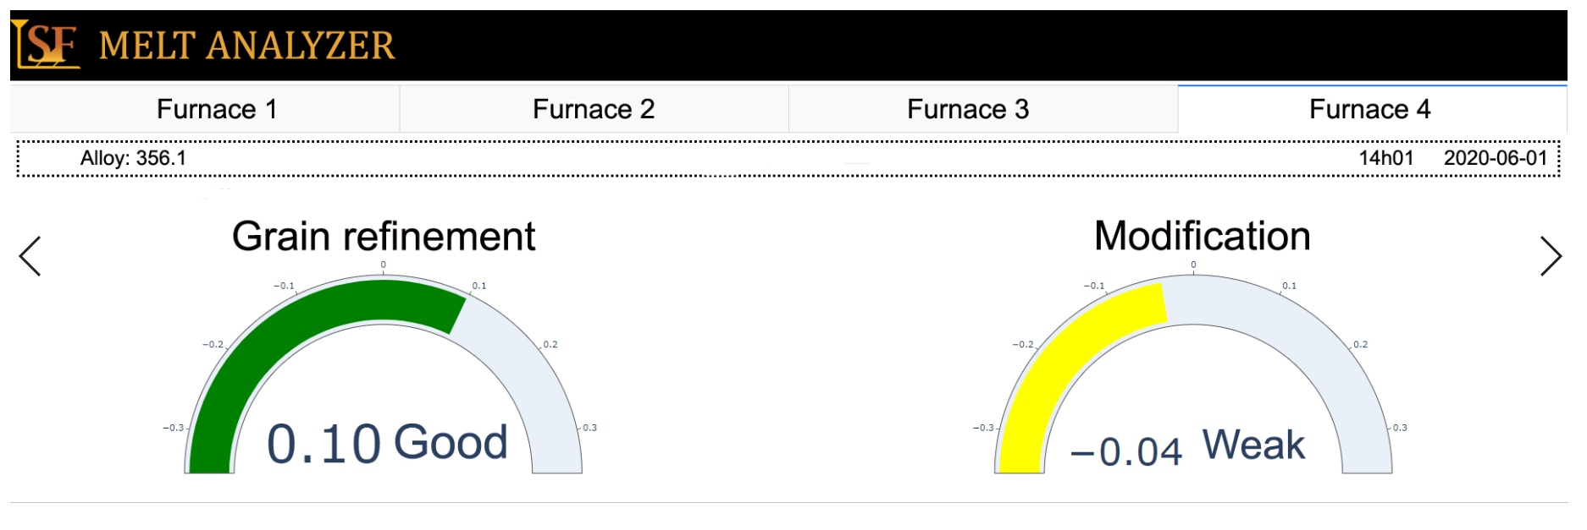1587x530 pixels.
Task: Click the Modification heading
Action: click(1202, 236)
